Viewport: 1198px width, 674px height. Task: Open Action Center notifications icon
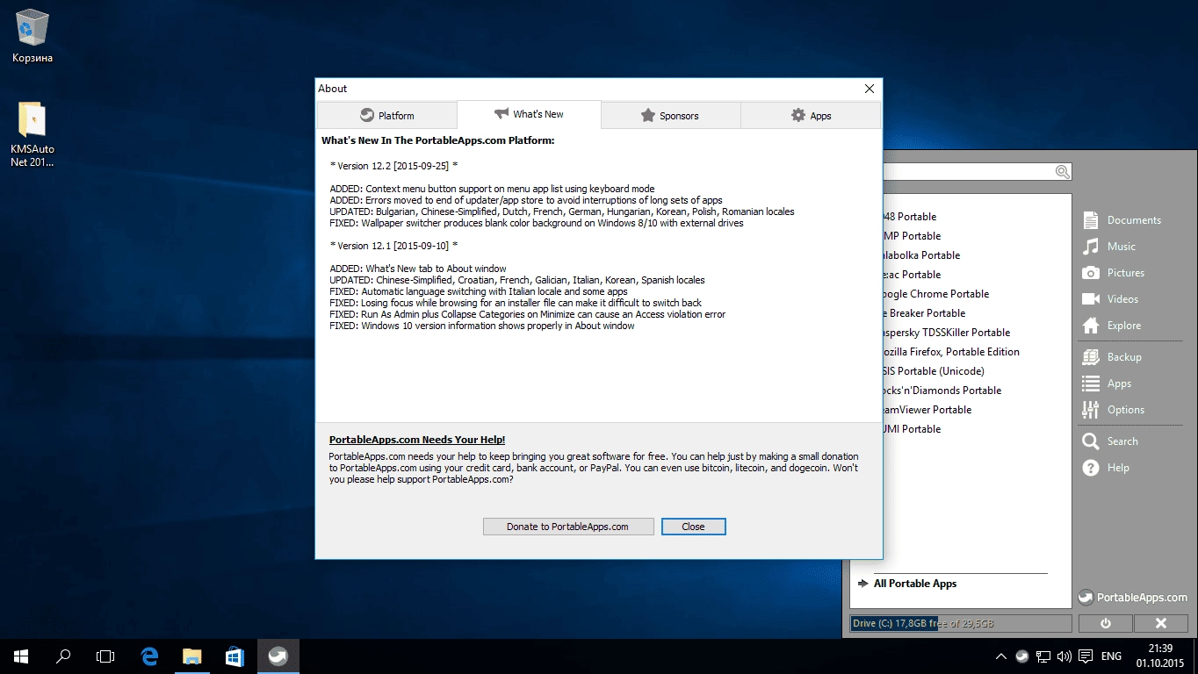tap(1086, 656)
